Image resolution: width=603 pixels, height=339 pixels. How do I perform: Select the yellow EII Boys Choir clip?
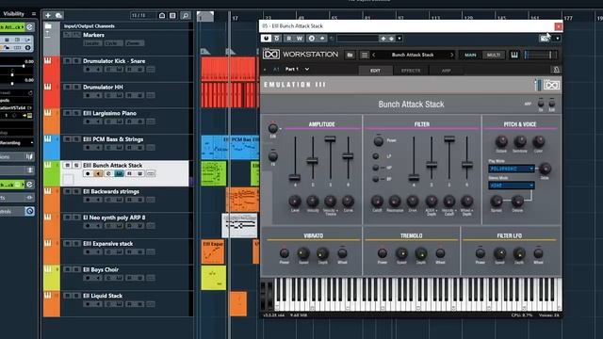tap(214, 278)
